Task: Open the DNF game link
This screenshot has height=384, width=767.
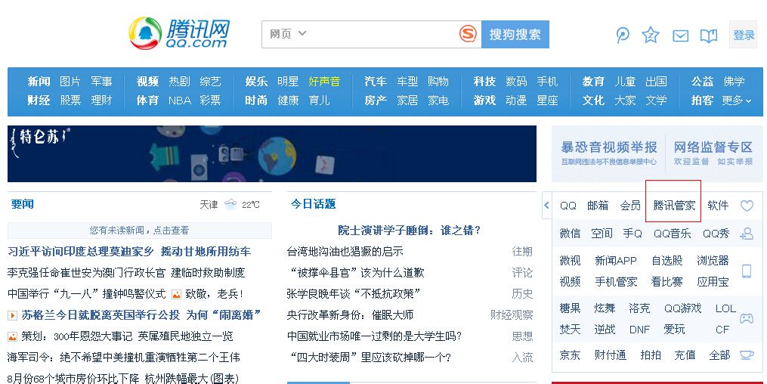Action: pyautogui.click(x=639, y=330)
